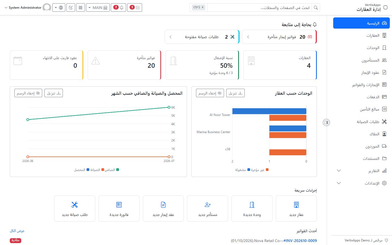Screen dimensions: 392x245
Task: Toggle the sidebar collapse handle
Action: point(326,122)
